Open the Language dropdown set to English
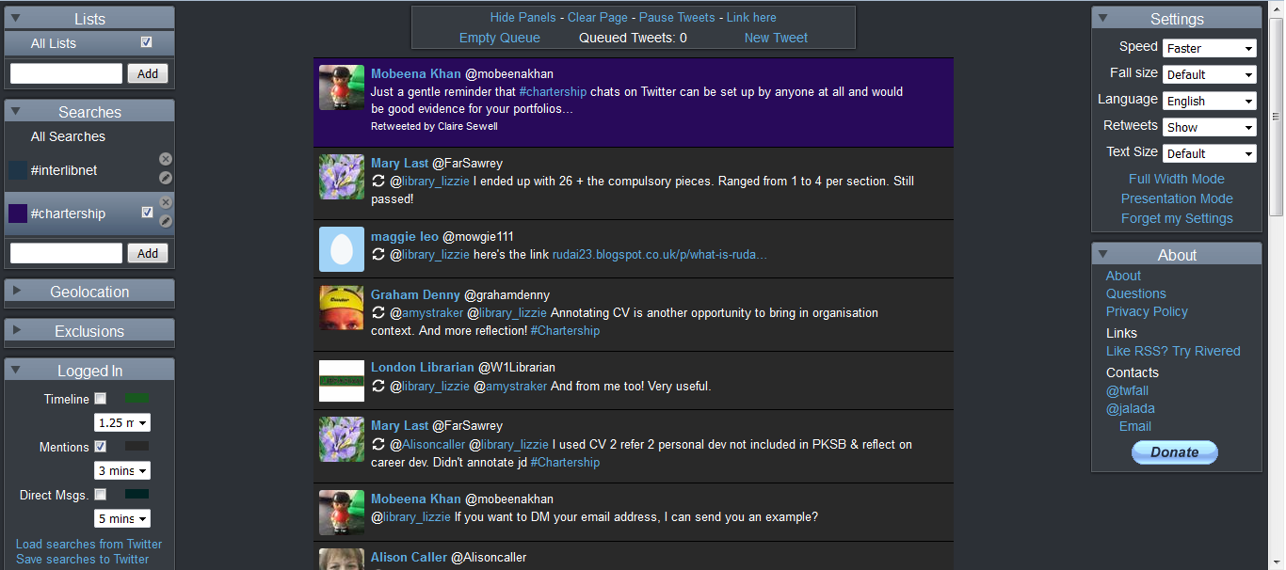The width and height of the screenshot is (1286, 570). (1210, 101)
